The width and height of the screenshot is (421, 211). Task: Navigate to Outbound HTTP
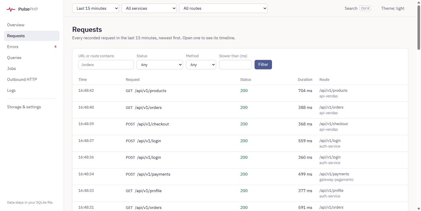point(32,79)
